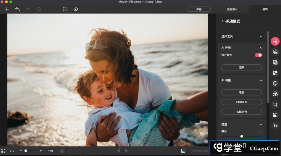Screen dimensions: 281x156
Task: Click the 曝光 exposure slider handle
Action: (242, 136)
